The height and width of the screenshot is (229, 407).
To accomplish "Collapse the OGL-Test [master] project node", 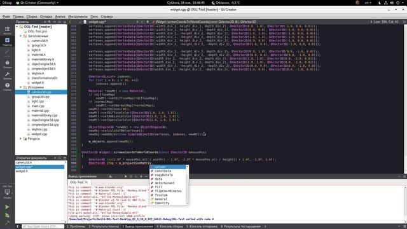I will [x=17, y=27].
